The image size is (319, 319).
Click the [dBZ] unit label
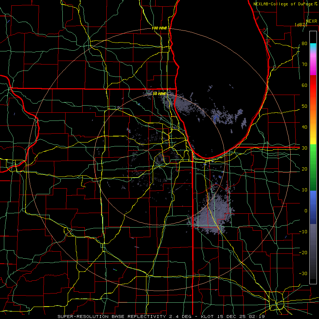[301, 24]
